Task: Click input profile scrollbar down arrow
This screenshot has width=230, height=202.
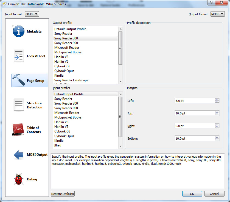Action: coord(120,146)
